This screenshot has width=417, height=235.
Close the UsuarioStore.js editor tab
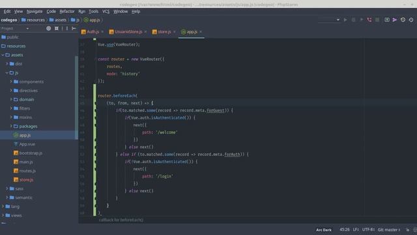(x=145, y=32)
